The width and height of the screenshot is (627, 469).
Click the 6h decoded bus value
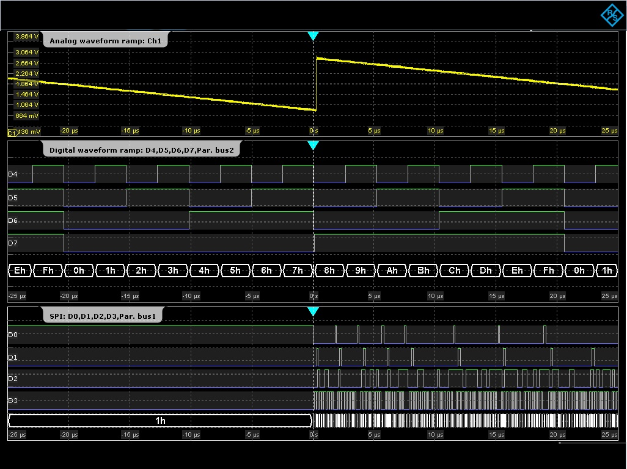(266, 271)
